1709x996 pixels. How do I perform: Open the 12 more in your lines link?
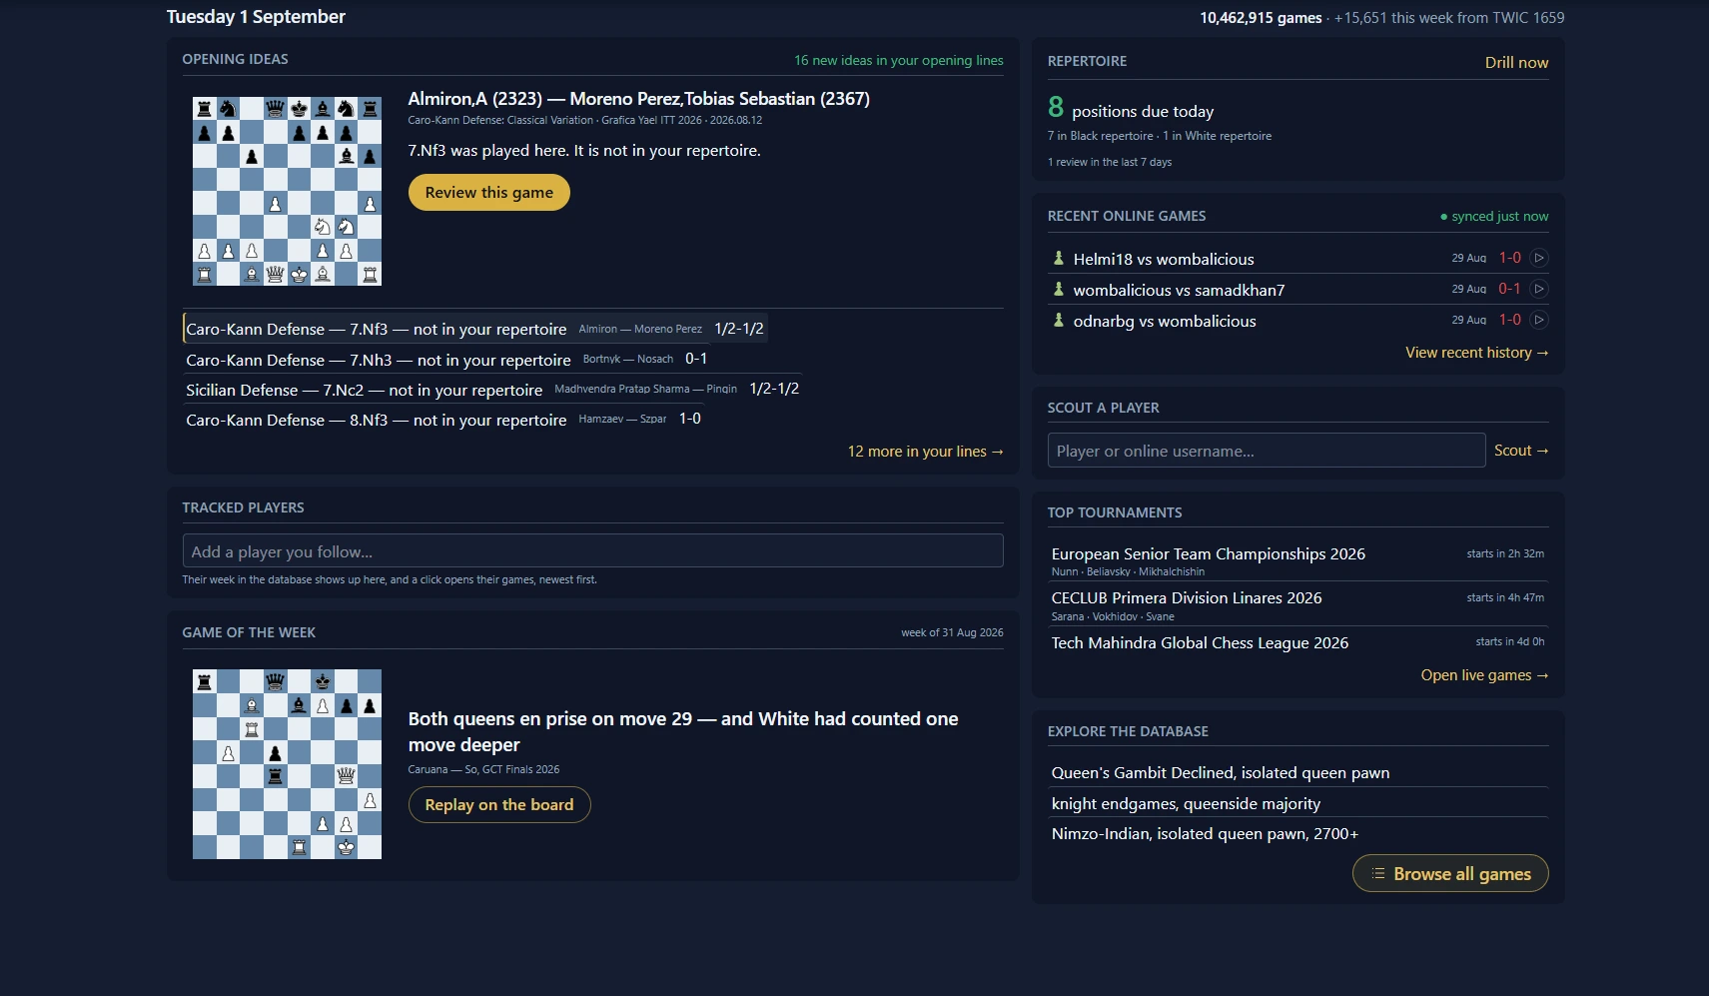click(925, 452)
